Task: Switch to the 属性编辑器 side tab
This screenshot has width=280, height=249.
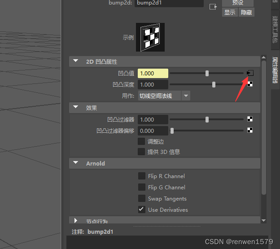Action: [276, 70]
